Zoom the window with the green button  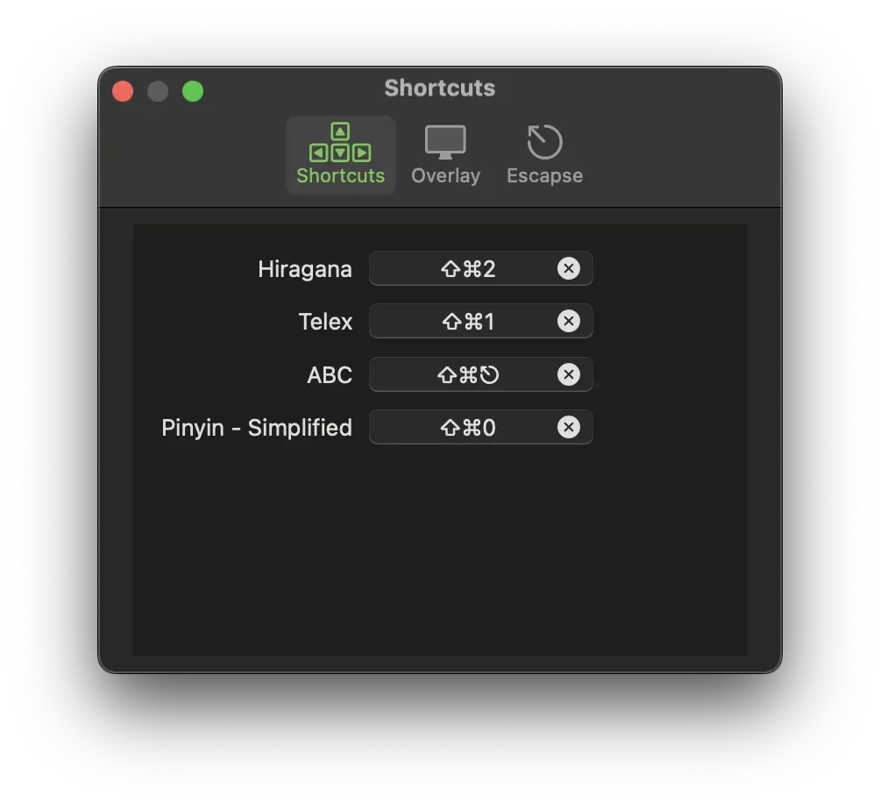click(x=193, y=91)
